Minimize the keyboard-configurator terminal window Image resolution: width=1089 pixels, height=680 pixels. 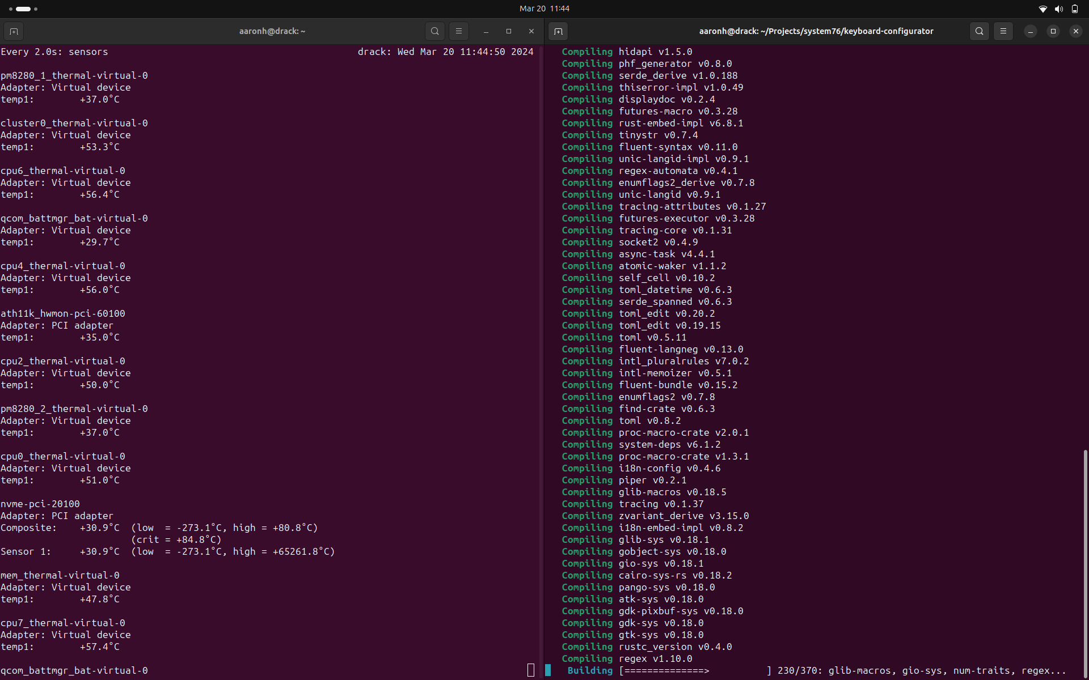point(1031,31)
